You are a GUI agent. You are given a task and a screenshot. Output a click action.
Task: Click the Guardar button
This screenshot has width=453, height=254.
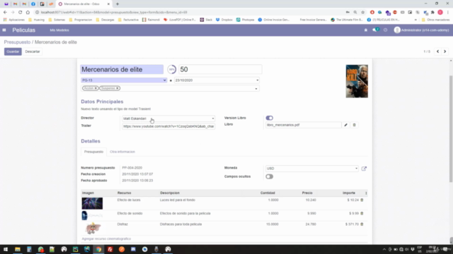point(13,52)
